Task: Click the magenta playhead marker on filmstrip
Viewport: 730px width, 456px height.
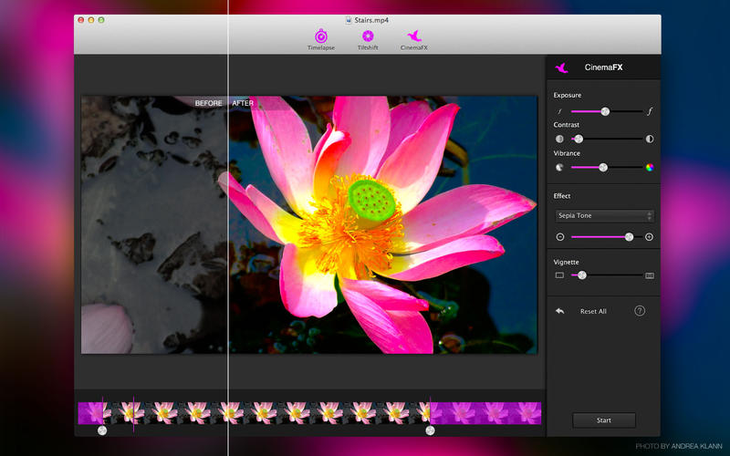Action: click(x=133, y=414)
